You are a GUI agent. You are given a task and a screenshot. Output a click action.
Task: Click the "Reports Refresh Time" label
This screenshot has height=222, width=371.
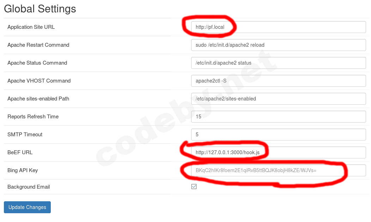coord(33,117)
